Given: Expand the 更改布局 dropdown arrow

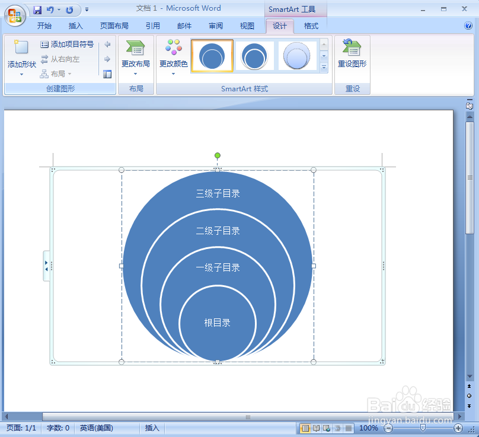Looking at the screenshot, I should coord(135,74).
